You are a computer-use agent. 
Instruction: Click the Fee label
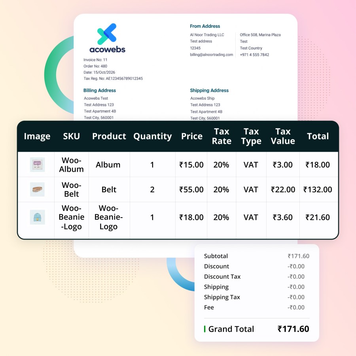pyautogui.click(x=209, y=307)
